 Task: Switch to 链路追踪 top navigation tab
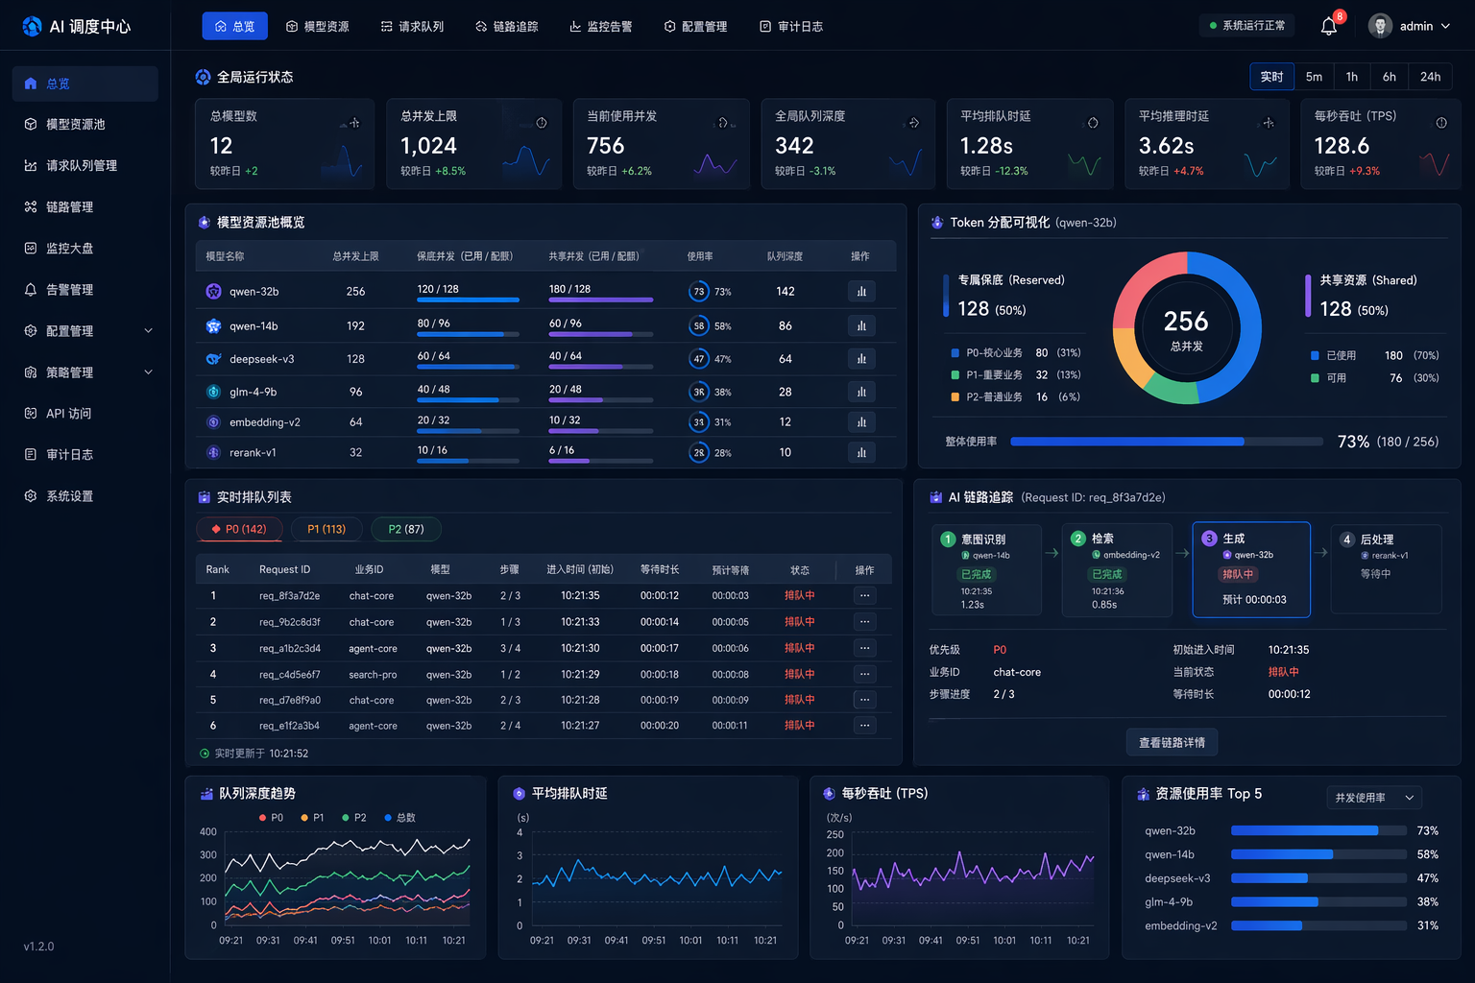[506, 27]
